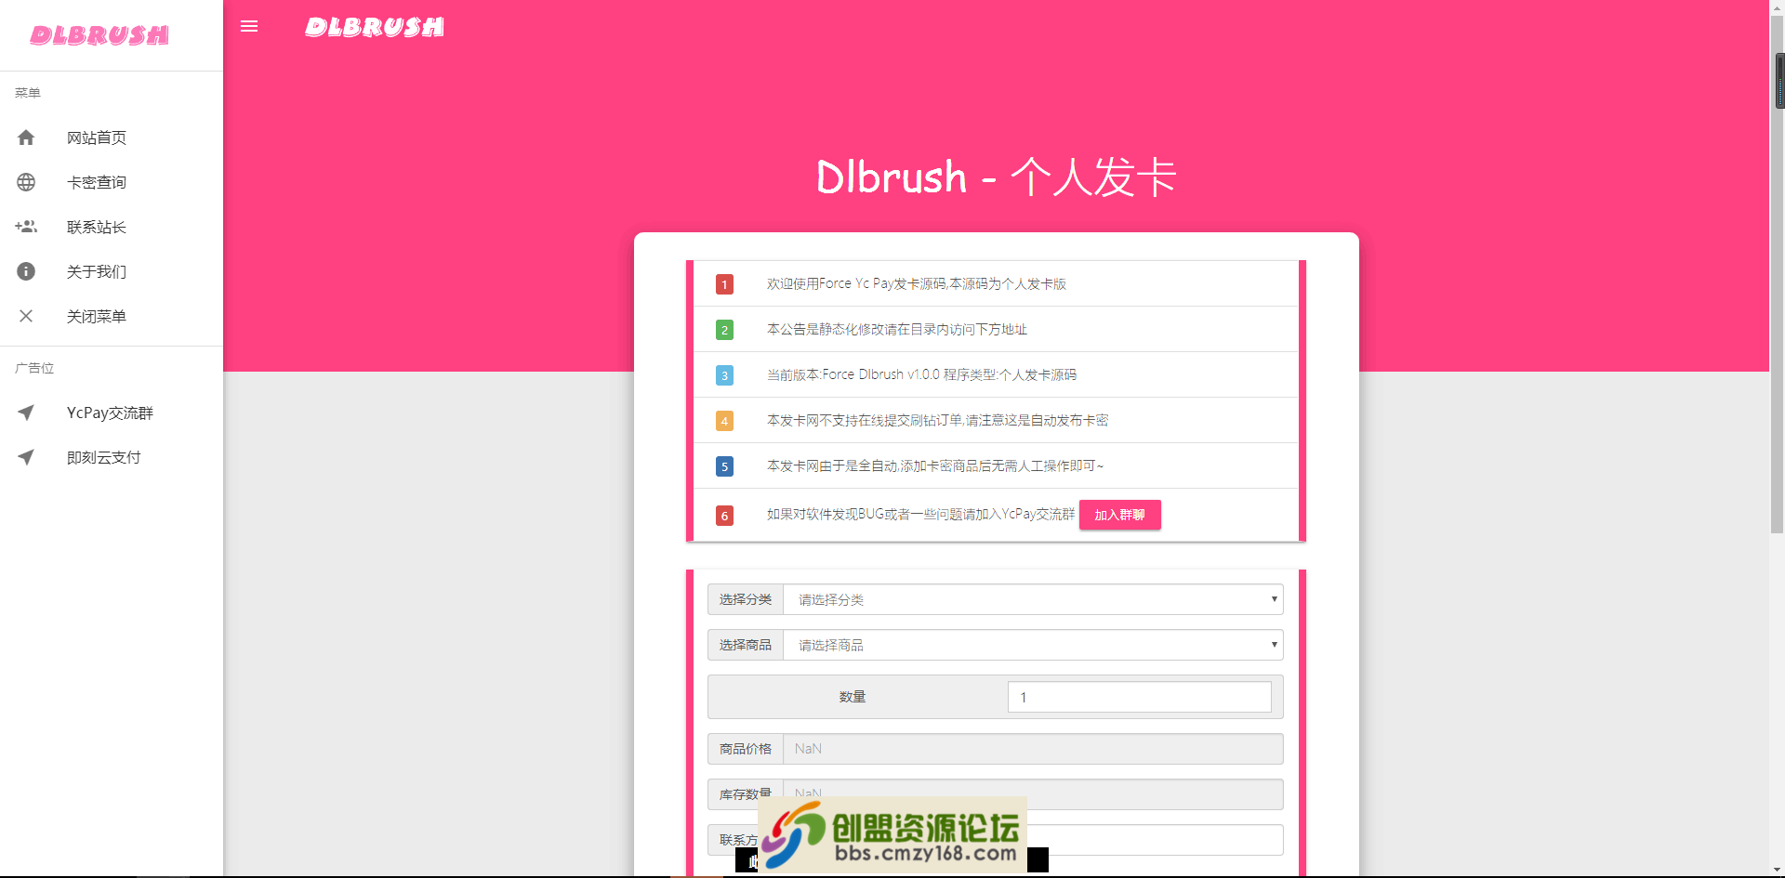Click the 商品价格 label

[746, 749]
